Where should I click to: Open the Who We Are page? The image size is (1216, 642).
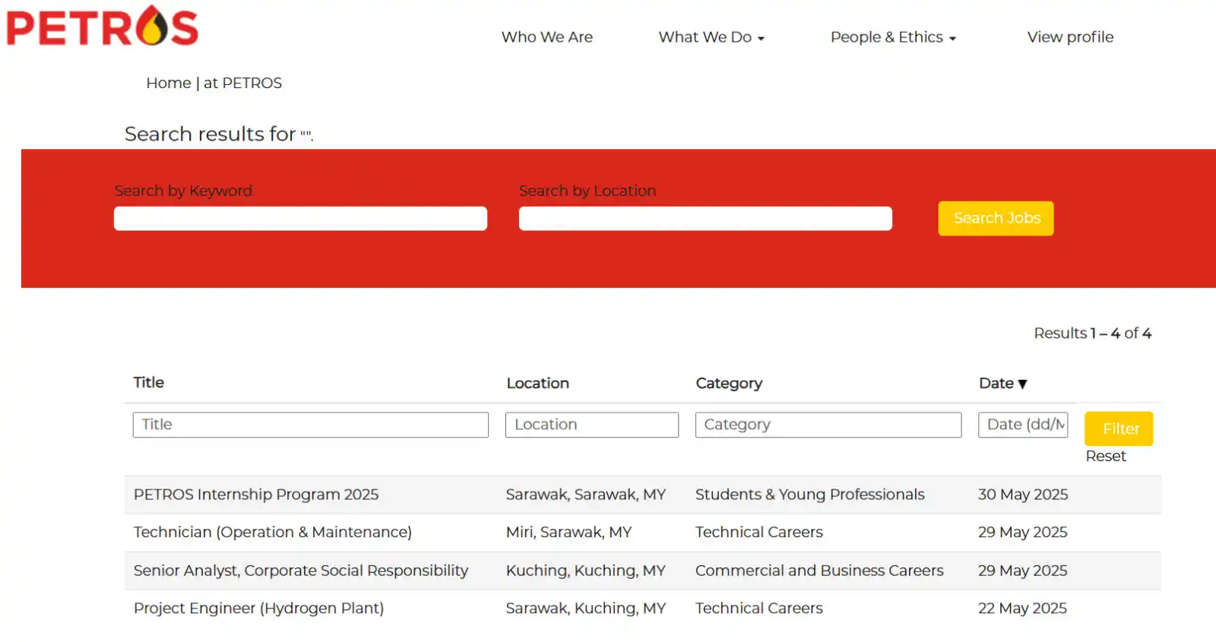click(546, 37)
